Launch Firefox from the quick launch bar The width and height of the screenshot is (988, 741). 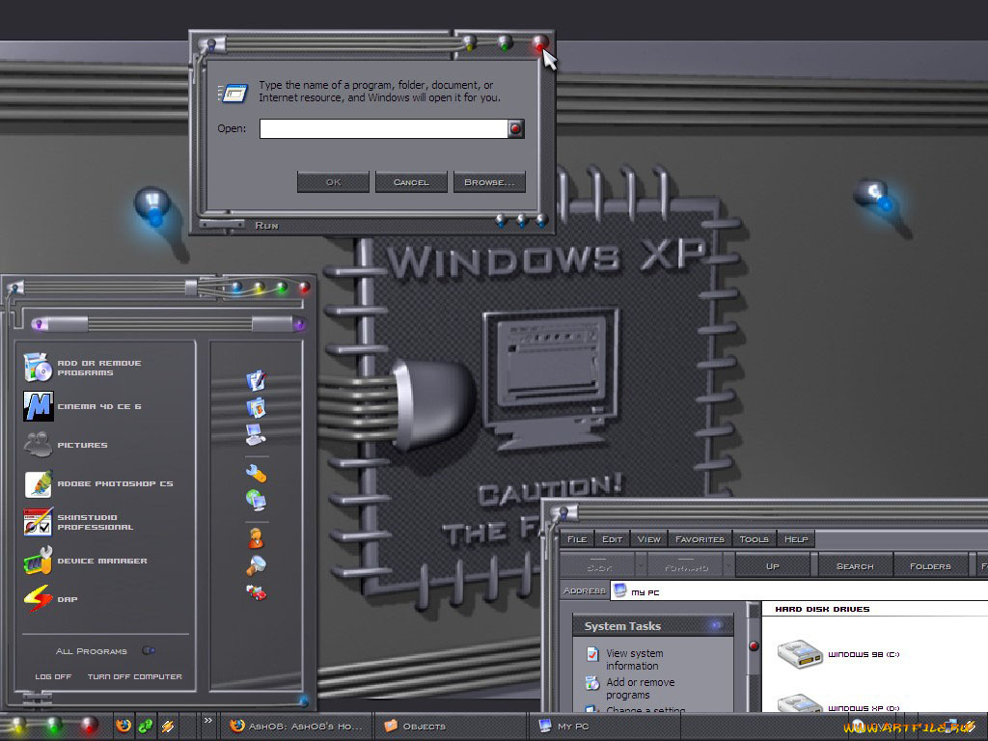[x=123, y=725]
